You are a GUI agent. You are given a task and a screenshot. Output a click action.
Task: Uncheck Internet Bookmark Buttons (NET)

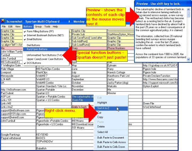pyautogui.click(x=46, y=36)
